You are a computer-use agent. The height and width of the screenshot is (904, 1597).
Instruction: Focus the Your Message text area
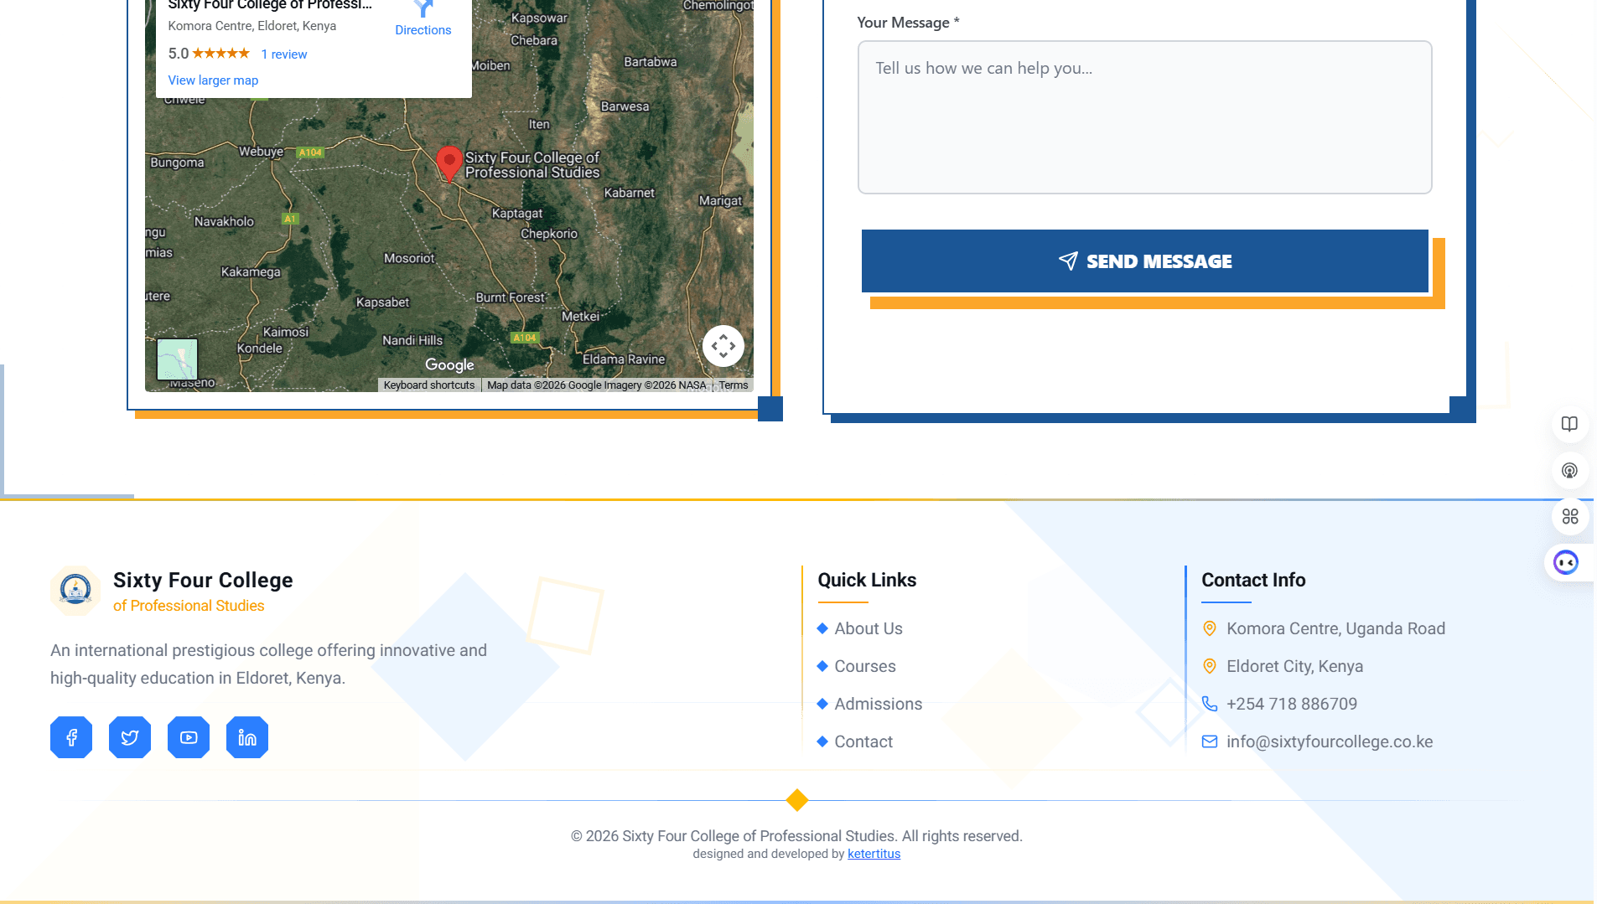tap(1144, 117)
